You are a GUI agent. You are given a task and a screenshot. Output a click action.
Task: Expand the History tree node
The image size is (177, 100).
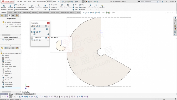[x=1, y=56]
